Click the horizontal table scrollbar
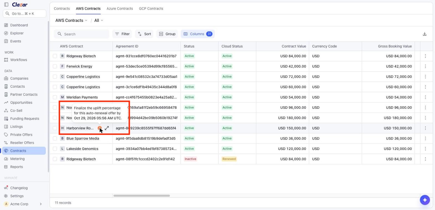Screen dimensions: 435x210 (141, 196)
